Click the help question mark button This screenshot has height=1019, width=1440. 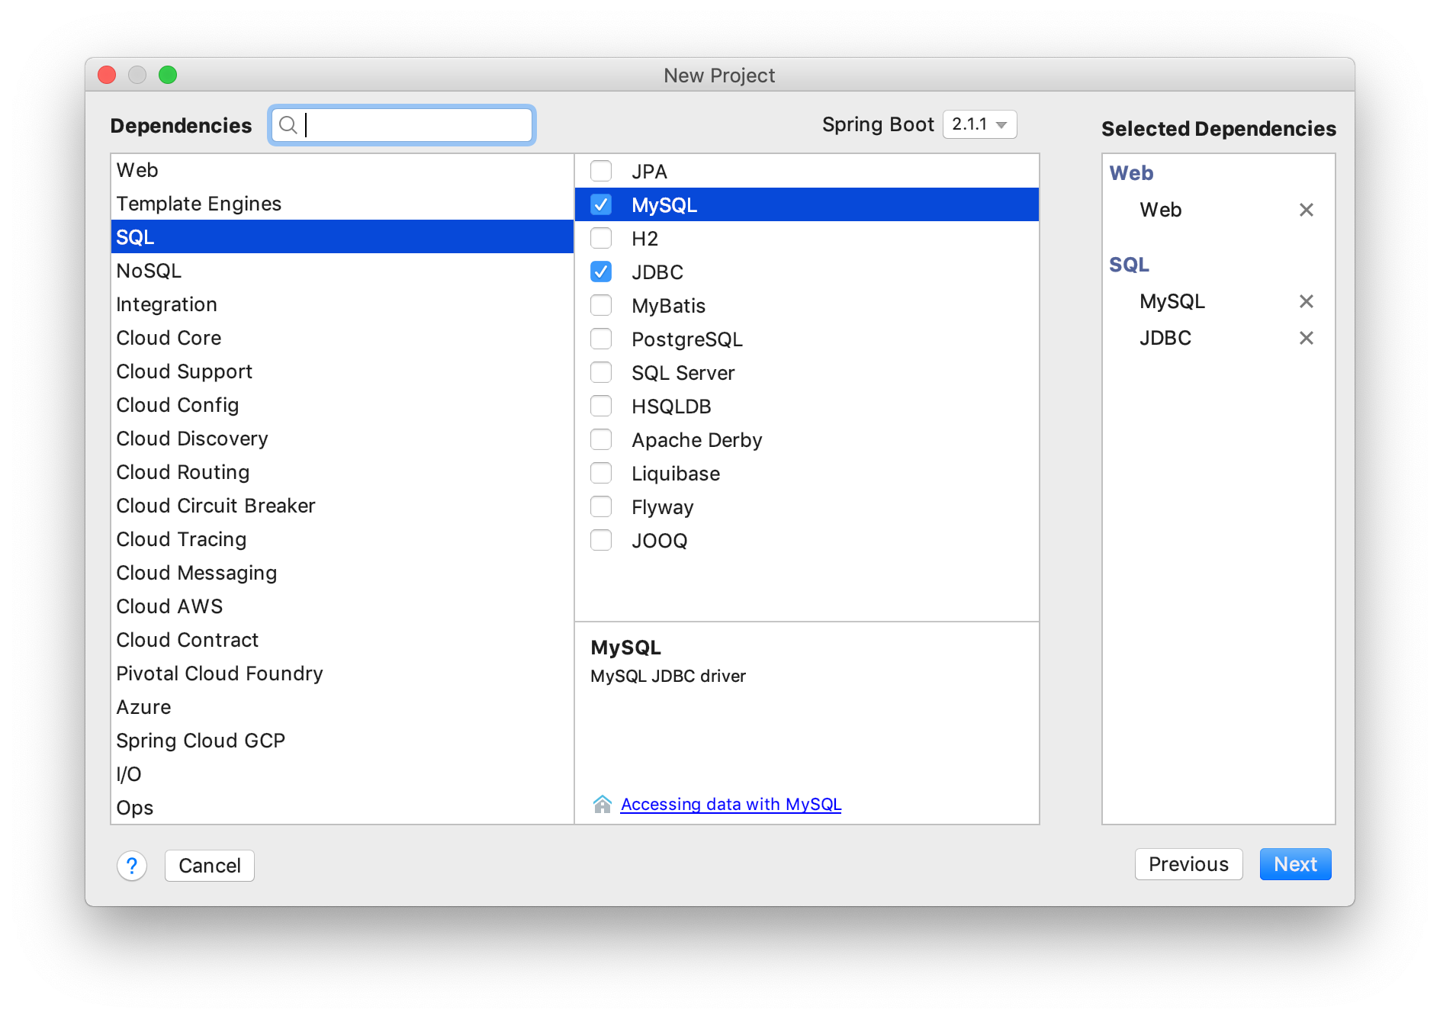[x=132, y=866]
